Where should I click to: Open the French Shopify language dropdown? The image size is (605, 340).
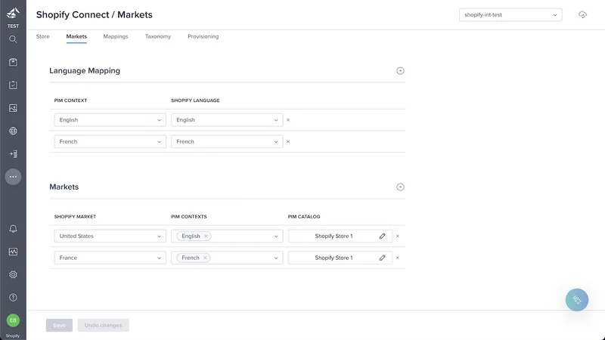[227, 141]
